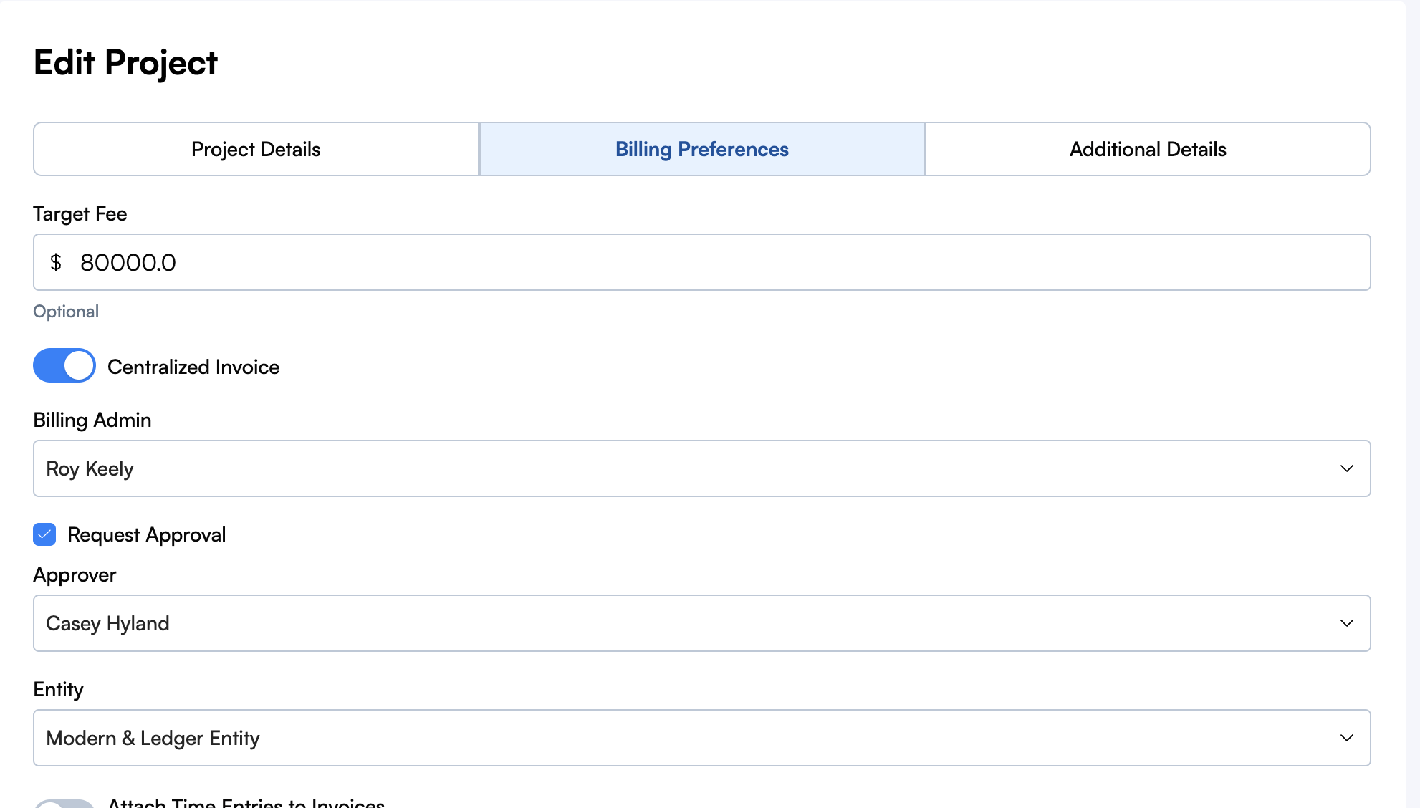Click the Attach Time Entries to Invoices label

(x=246, y=803)
